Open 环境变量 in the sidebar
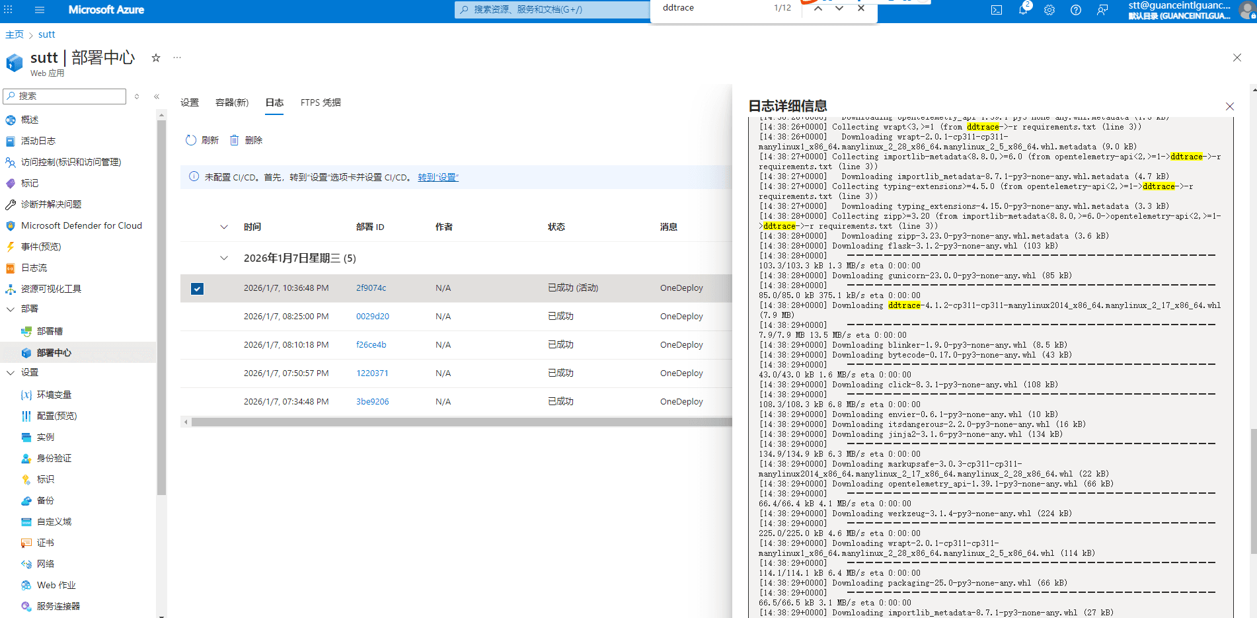The width and height of the screenshot is (1257, 618). pos(54,395)
